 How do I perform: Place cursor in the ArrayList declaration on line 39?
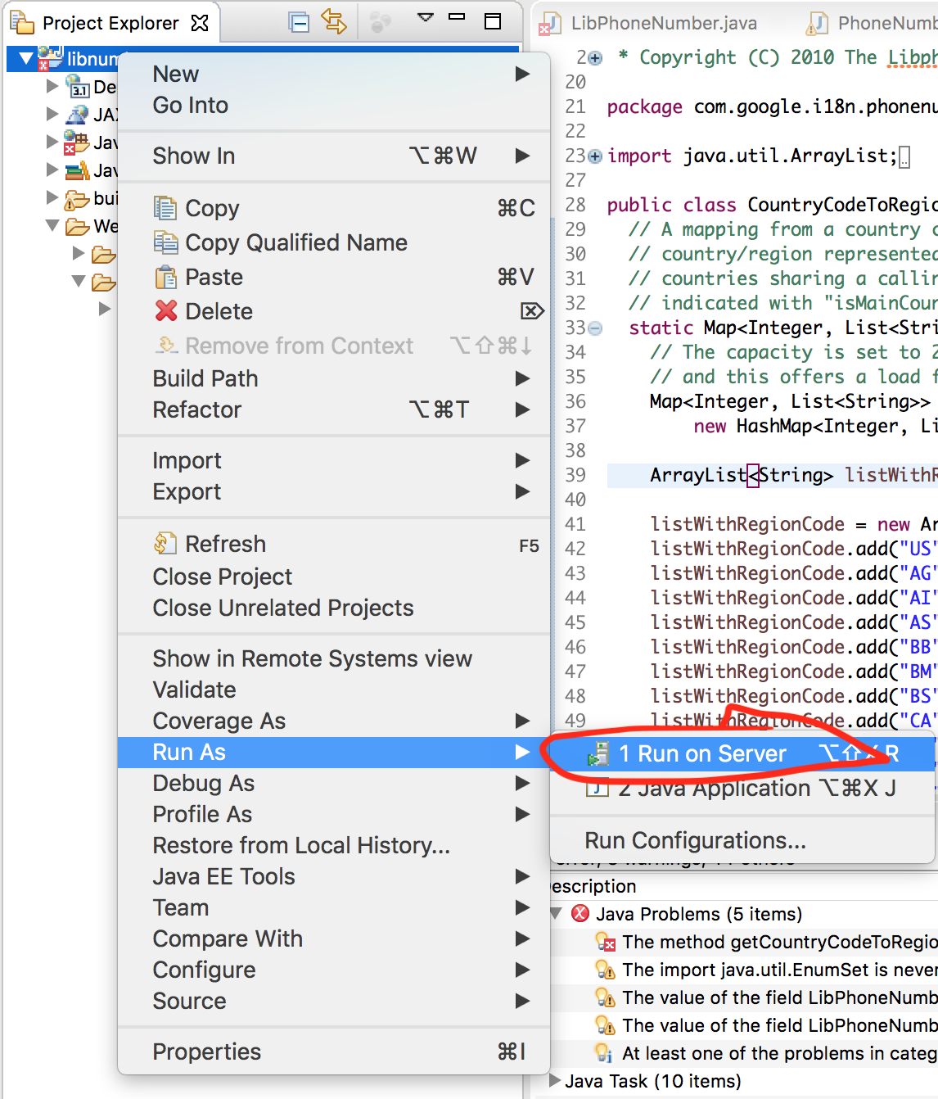tap(737, 475)
